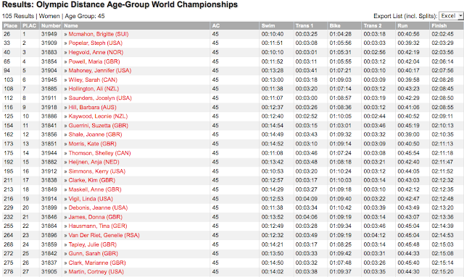Screen dimensions: 464x277
Task: Select bike time 01:03:01
Action: pos(340,126)
